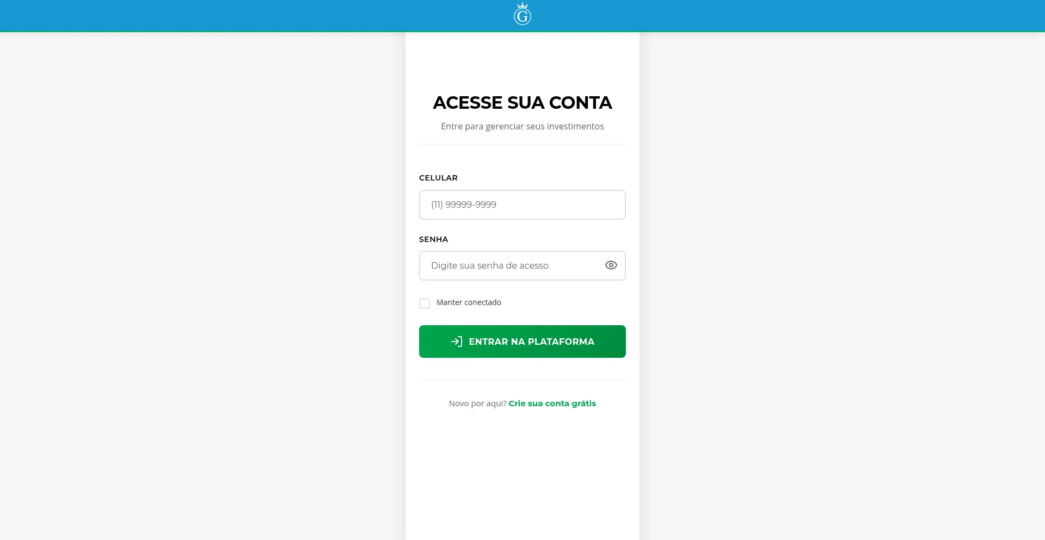Viewport: 1045px width, 540px height.
Task: Tick the Manter conectado checkbox
Action: pos(425,303)
